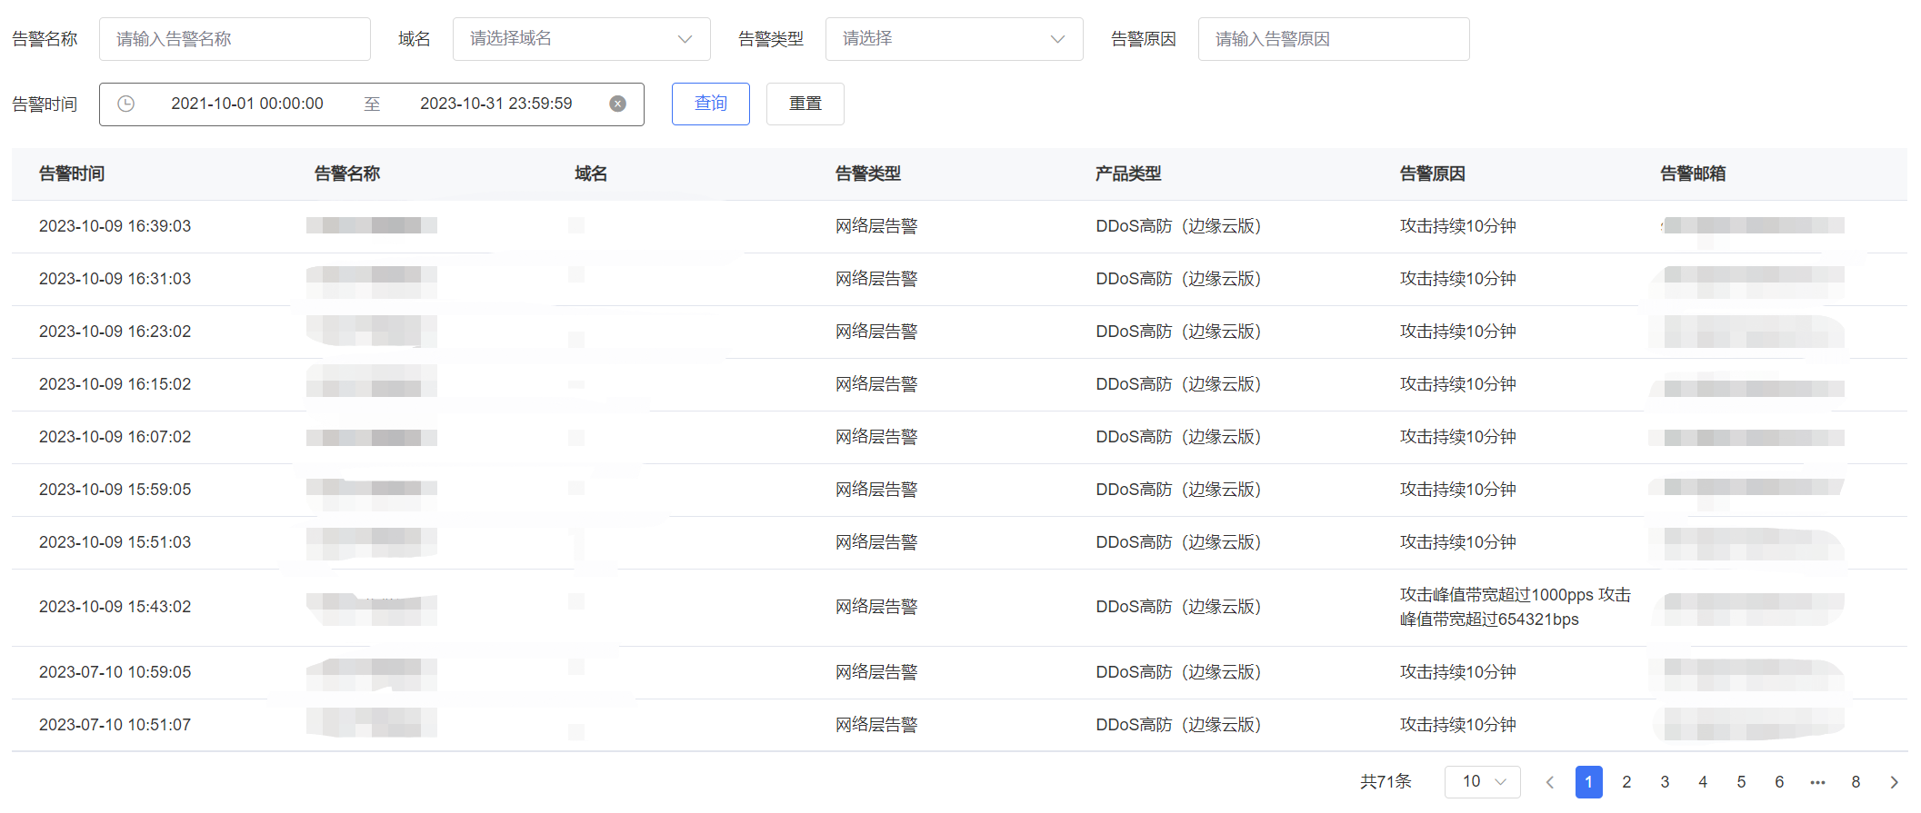Click 网络层告警 in the 16:39:03 row

(876, 226)
